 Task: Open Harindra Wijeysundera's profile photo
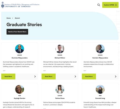[100, 49]
